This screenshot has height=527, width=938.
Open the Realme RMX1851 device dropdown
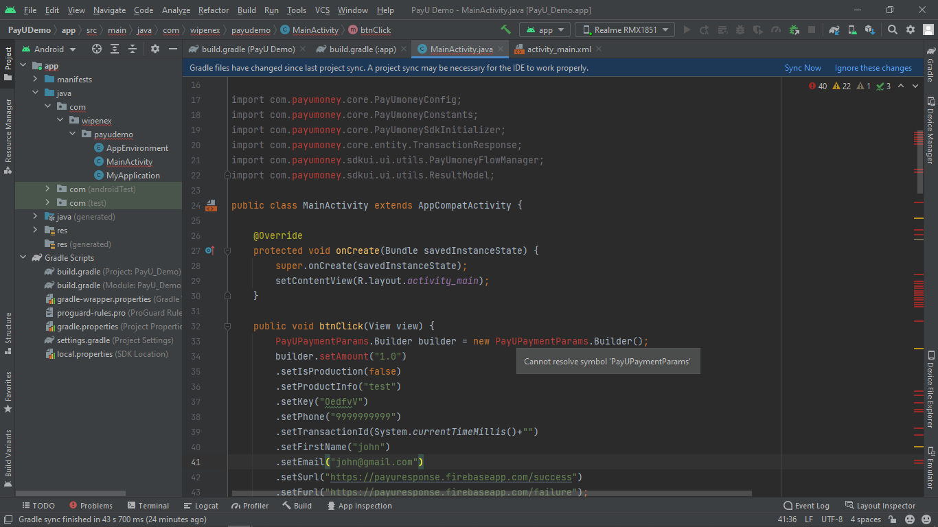pos(625,30)
